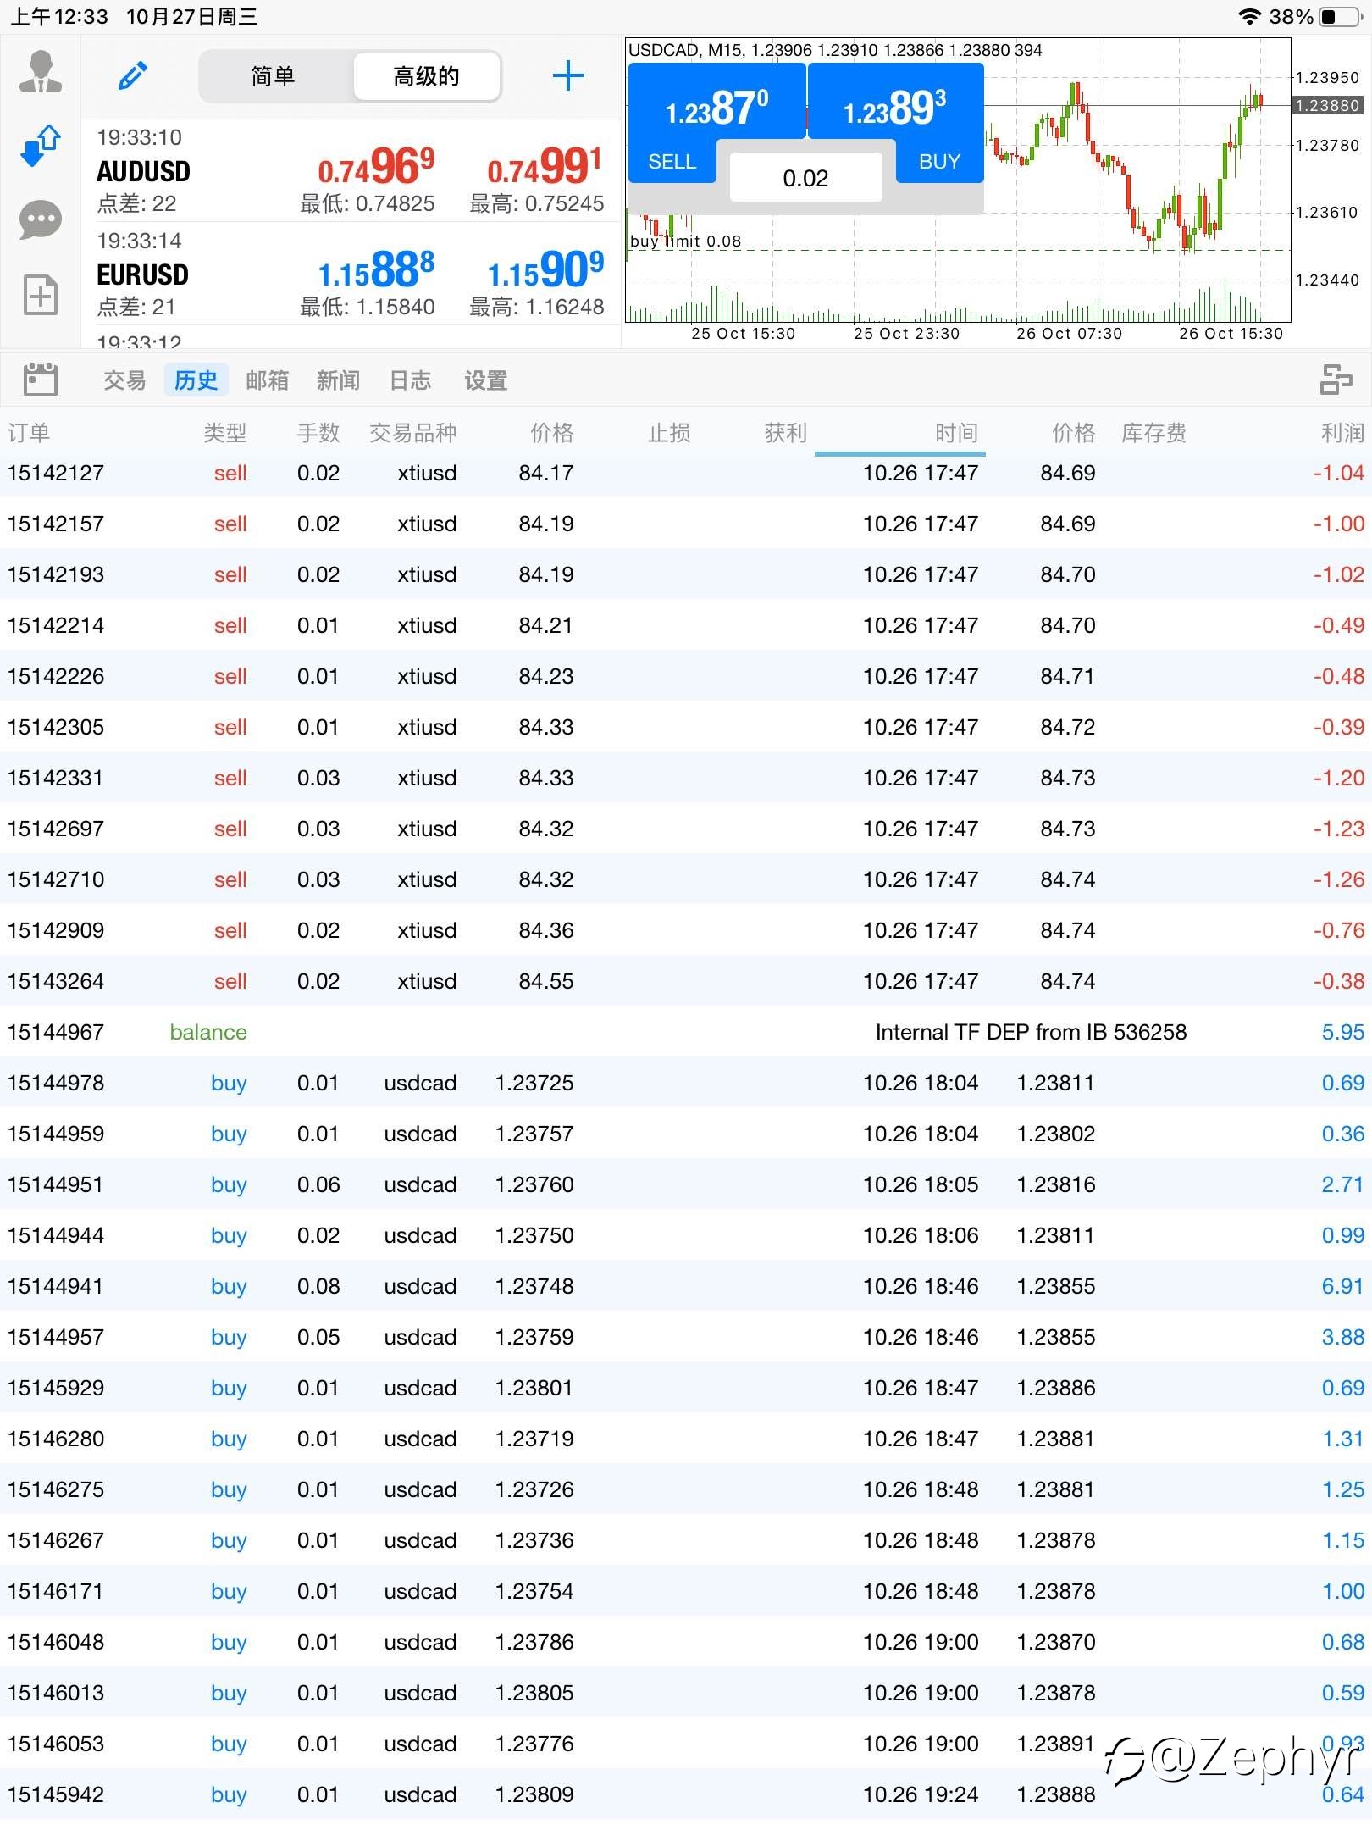Tap the buy limit 0.08 chart line label

tap(685, 241)
